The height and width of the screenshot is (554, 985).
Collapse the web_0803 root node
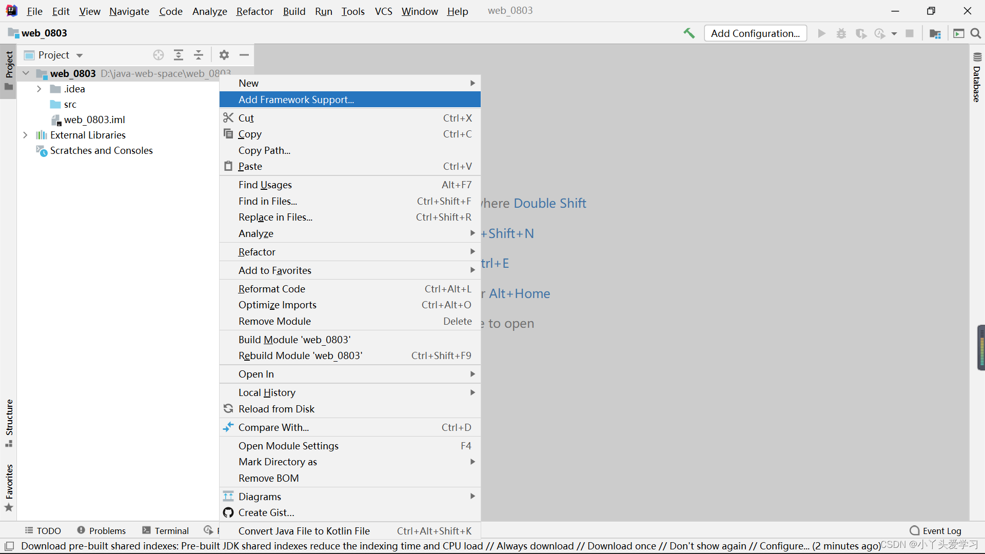coord(26,73)
